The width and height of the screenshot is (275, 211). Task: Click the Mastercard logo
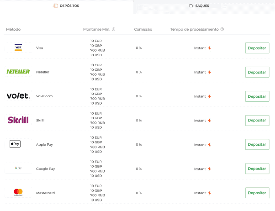tap(18, 193)
